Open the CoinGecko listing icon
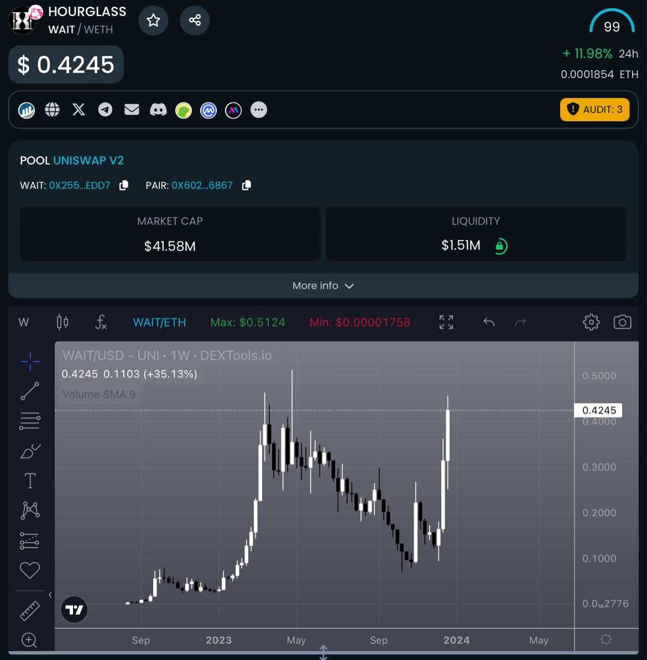Image resolution: width=647 pixels, height=660 pixels. [183, 110]
